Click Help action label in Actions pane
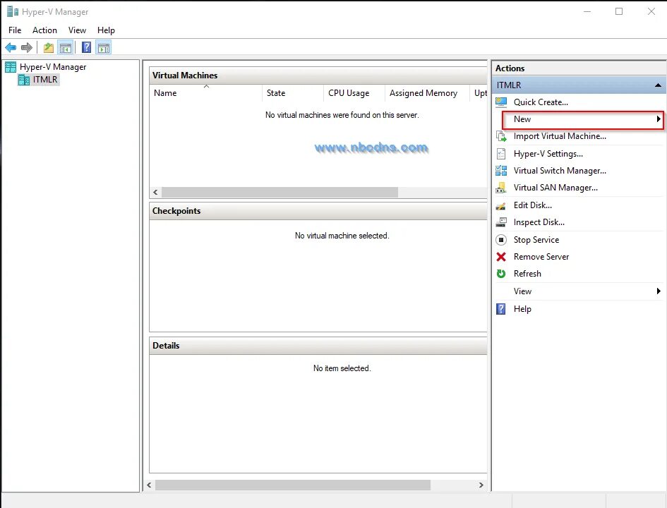Viewport: 667px width, 508px height. (522, 309)
